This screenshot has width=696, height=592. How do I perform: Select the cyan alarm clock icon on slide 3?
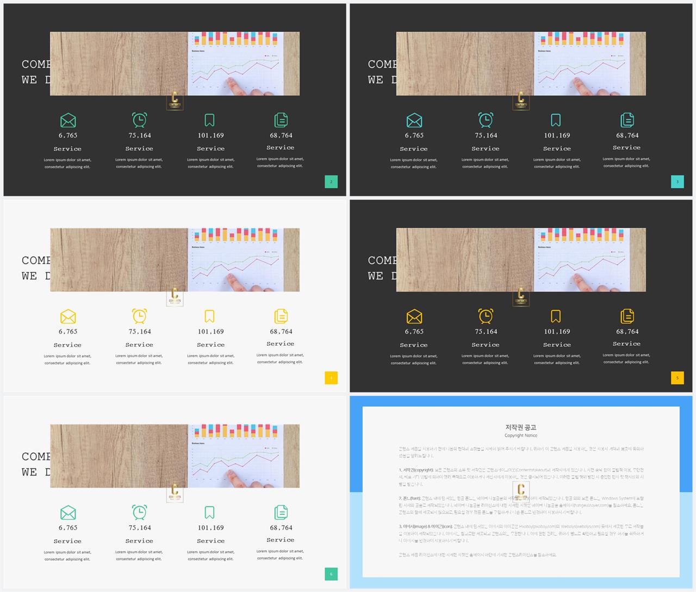[x=486, y=120]
